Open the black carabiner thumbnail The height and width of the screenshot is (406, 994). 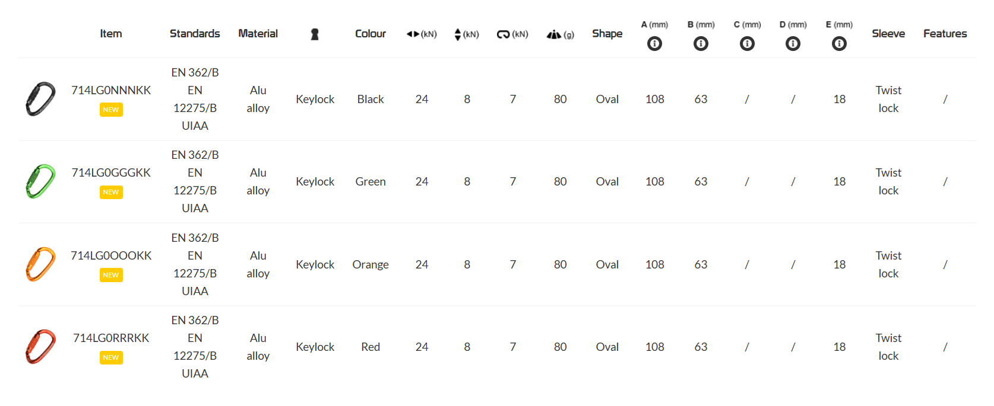pos(40,99)
